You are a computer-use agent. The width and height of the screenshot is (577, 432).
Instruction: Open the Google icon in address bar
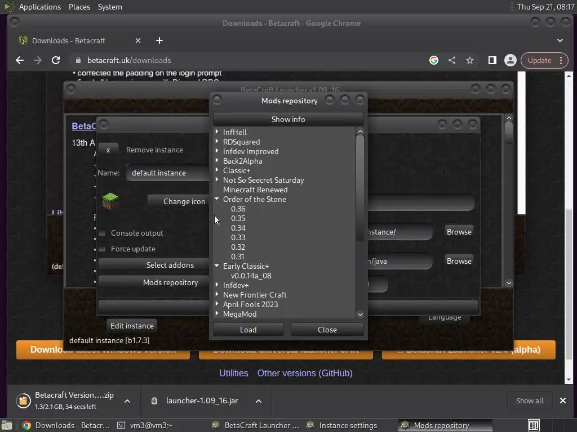tap(434, 60)
